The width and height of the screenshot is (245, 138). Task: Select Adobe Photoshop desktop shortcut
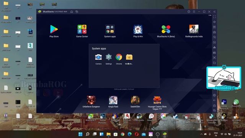103,118
